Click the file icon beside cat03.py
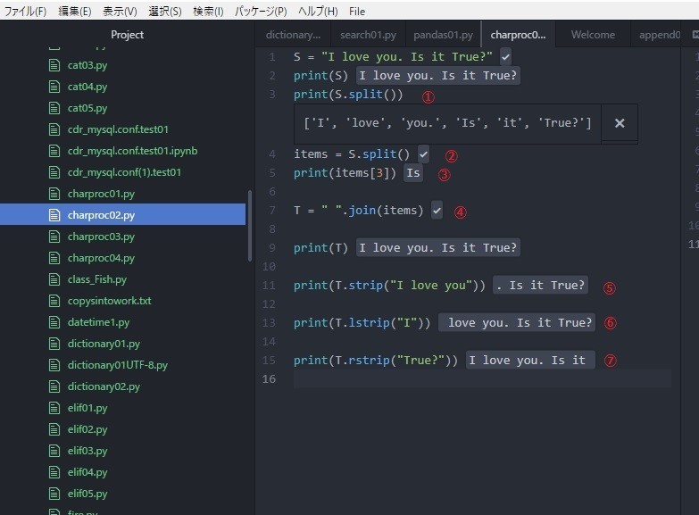 pyautogui.click(x=54, y=65)
